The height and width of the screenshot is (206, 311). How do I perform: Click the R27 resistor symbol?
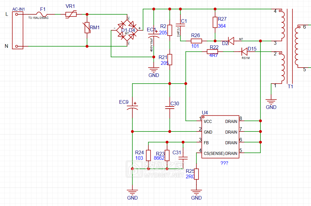pos(215,22)
